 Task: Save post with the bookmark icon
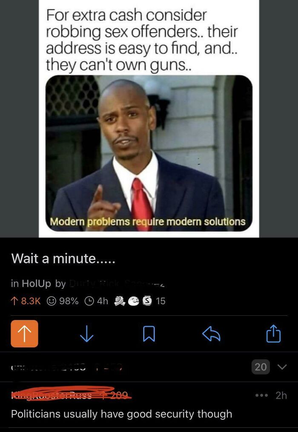(149, 334)
